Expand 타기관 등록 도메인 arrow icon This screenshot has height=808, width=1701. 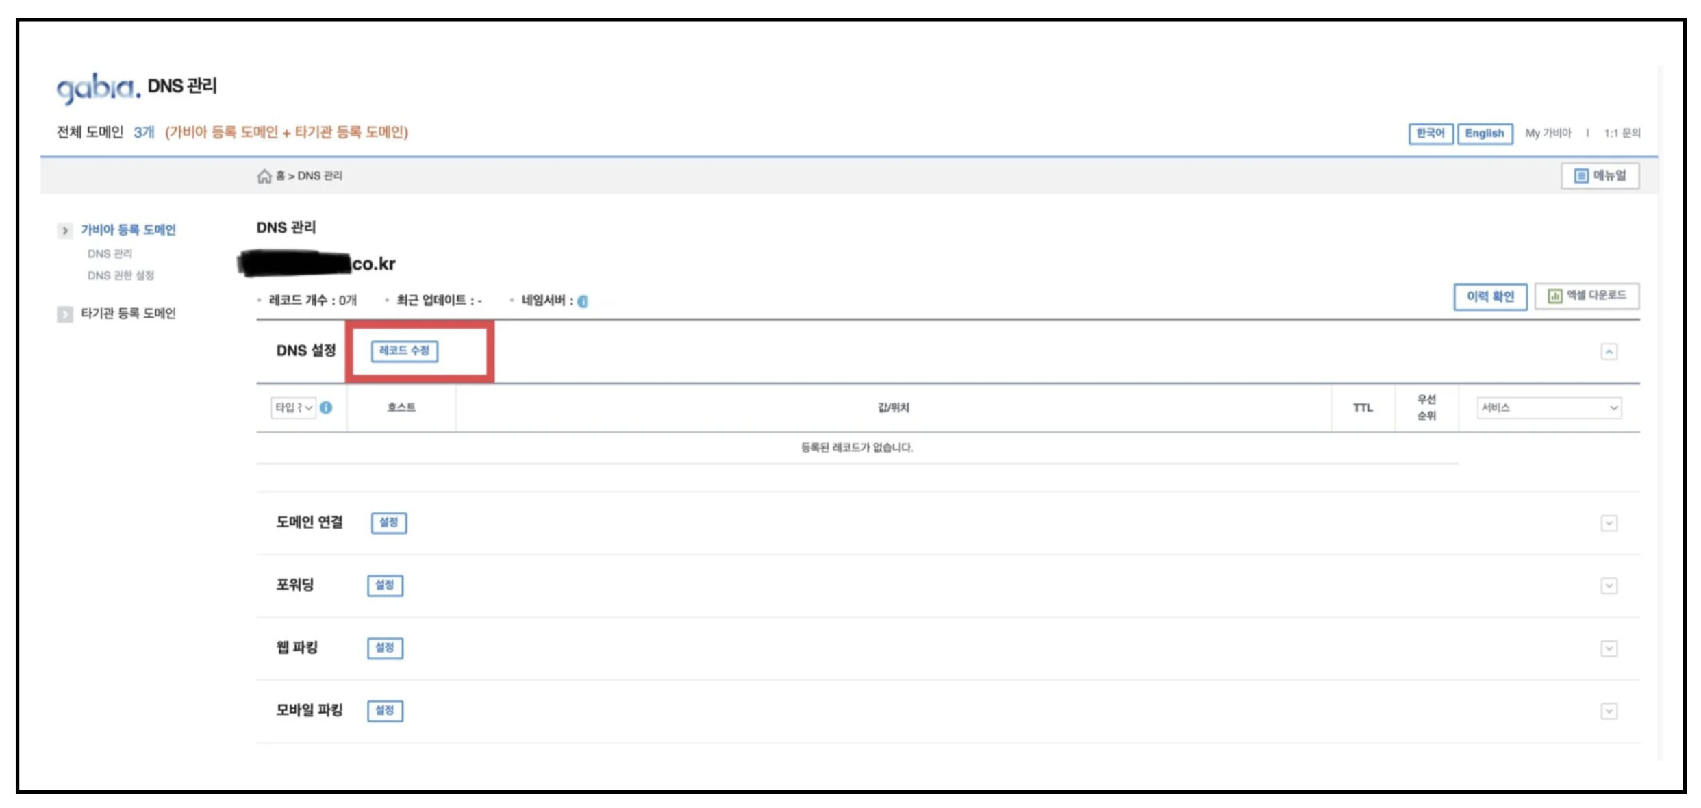coord(65,314)
